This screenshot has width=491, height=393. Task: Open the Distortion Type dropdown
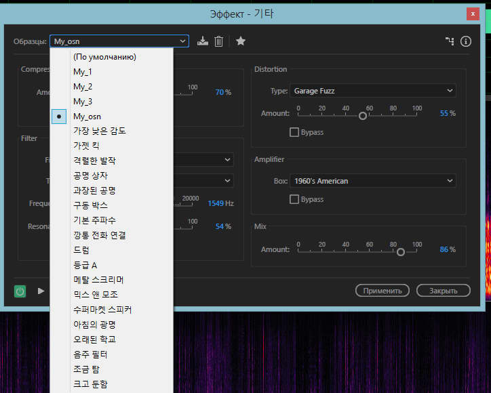tap(372, 91)
